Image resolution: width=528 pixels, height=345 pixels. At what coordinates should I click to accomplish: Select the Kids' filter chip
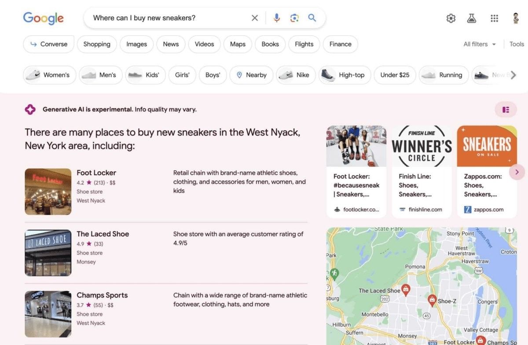pyautogui.click(x=145, y=75)
